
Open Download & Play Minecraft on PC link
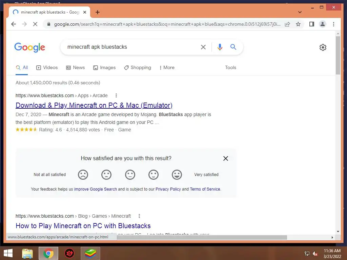pos(94,105)
